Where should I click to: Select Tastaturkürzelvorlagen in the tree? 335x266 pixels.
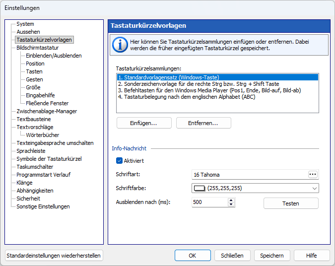44,40
